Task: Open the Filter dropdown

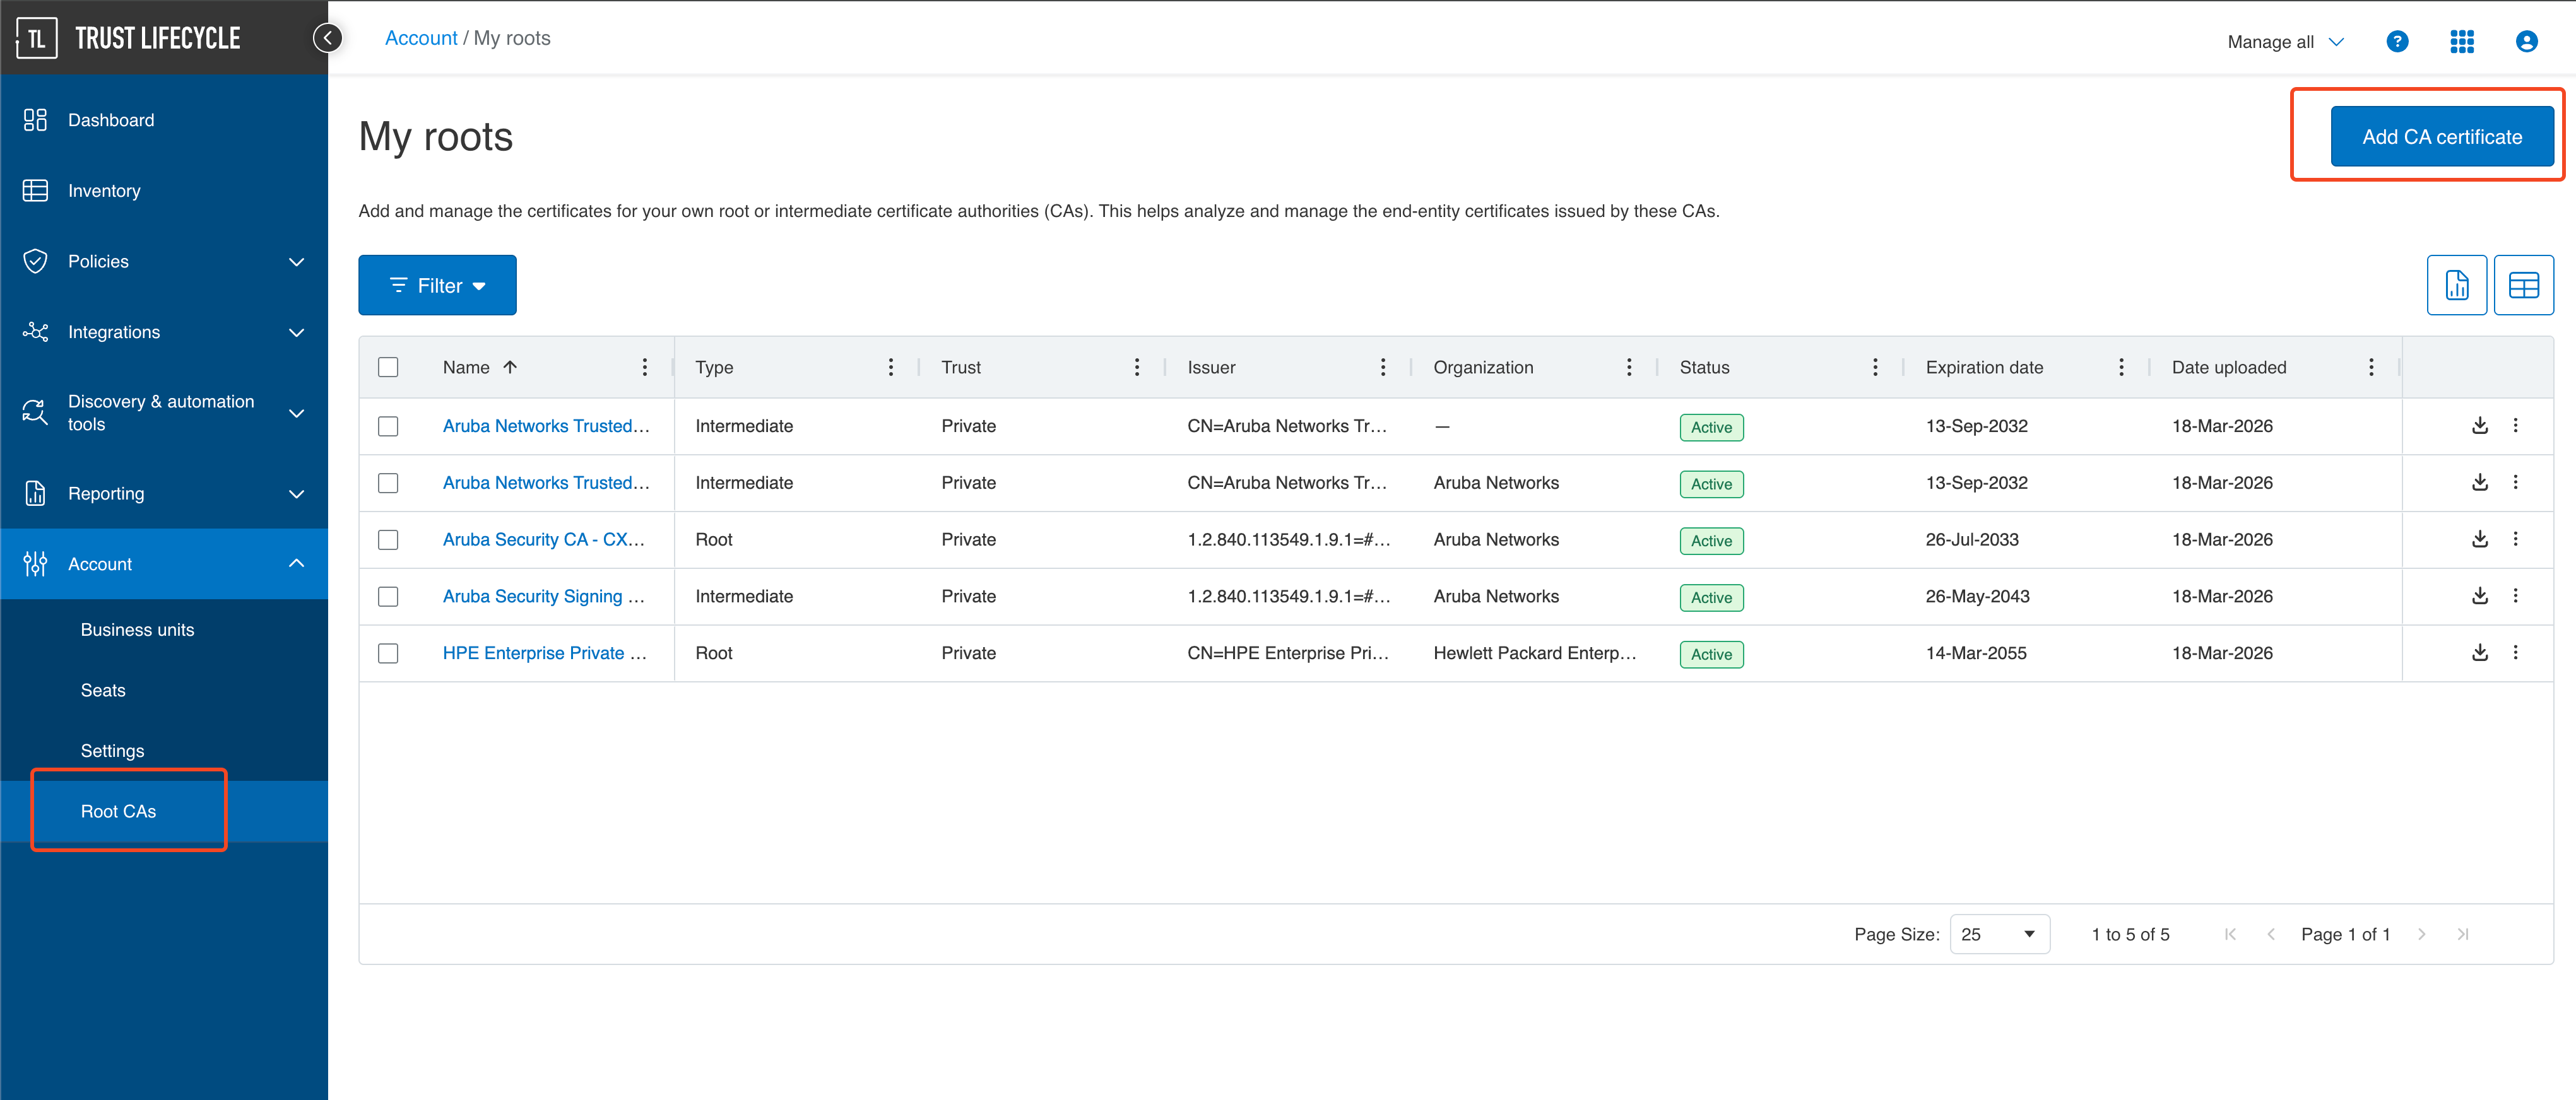Action: (437, 286)
